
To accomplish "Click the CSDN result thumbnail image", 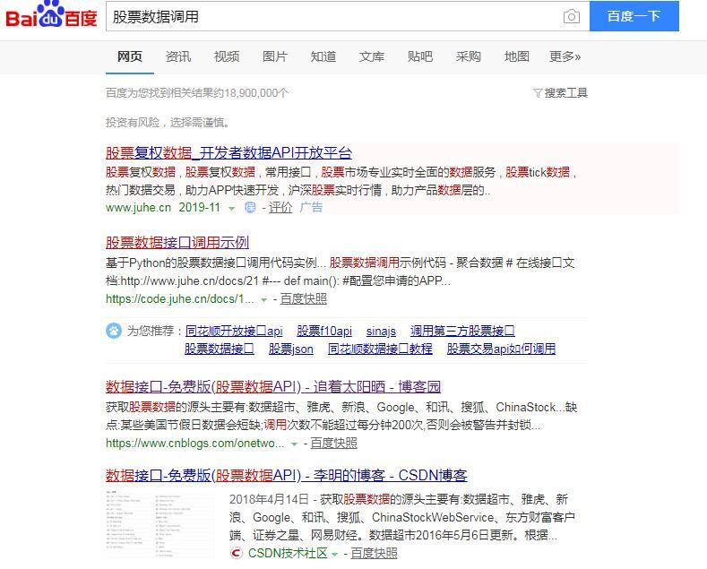I will click(160, 525).
